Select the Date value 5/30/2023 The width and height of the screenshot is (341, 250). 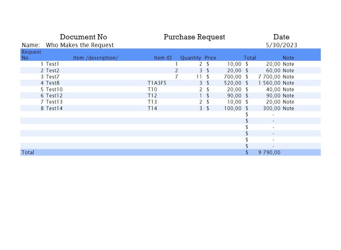(x=281, y=45)
